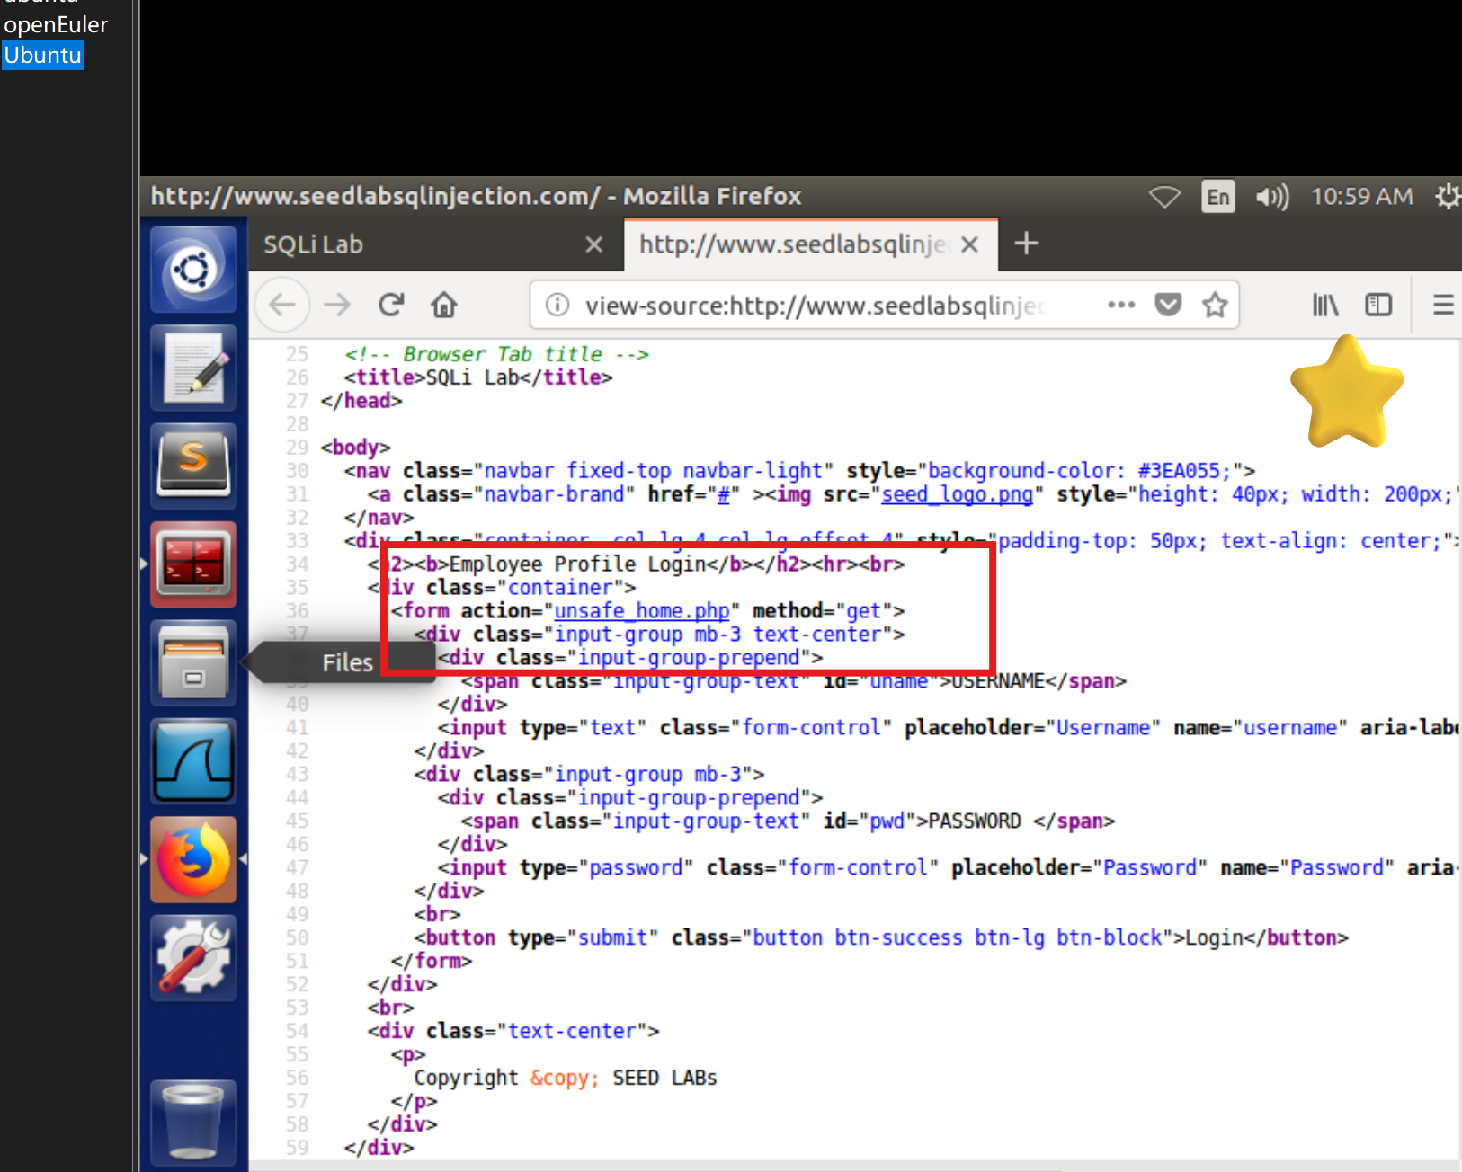Reload the current Firefox page
The width and height of the screenshot is (1462, 1172).
click(391, 306)
